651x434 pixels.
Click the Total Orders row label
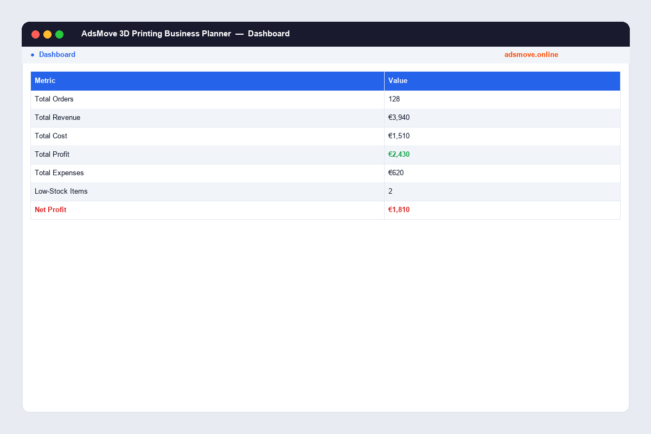(x=54, y=99)
